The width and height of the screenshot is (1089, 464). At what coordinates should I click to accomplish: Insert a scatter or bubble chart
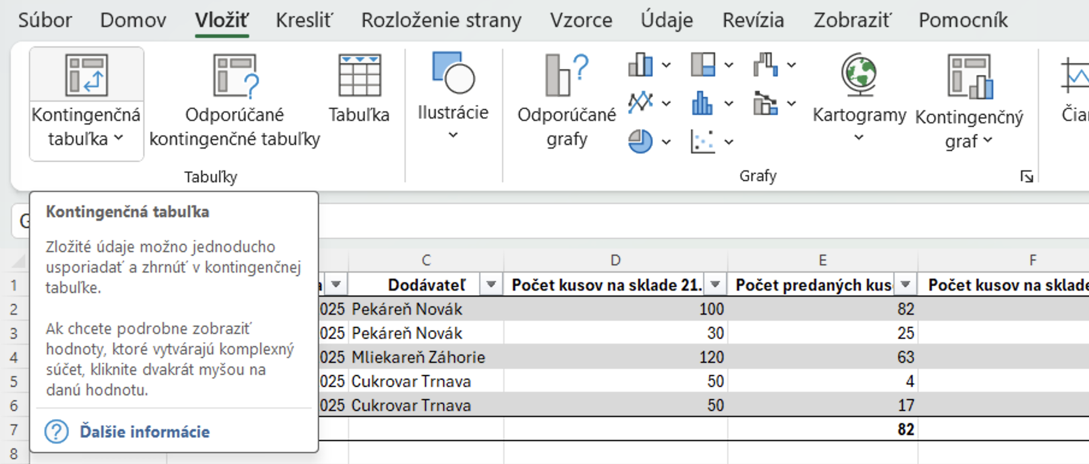[703, 141]
